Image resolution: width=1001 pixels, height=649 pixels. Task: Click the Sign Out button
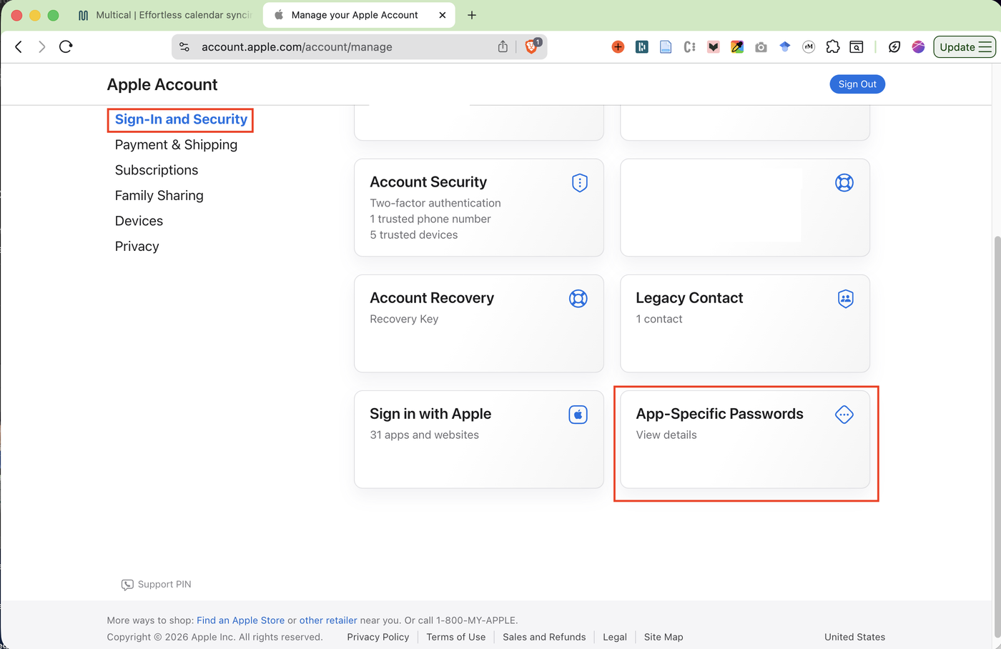857,84
